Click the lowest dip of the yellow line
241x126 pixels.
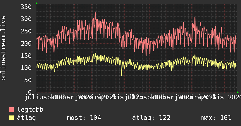click(121, 75)
